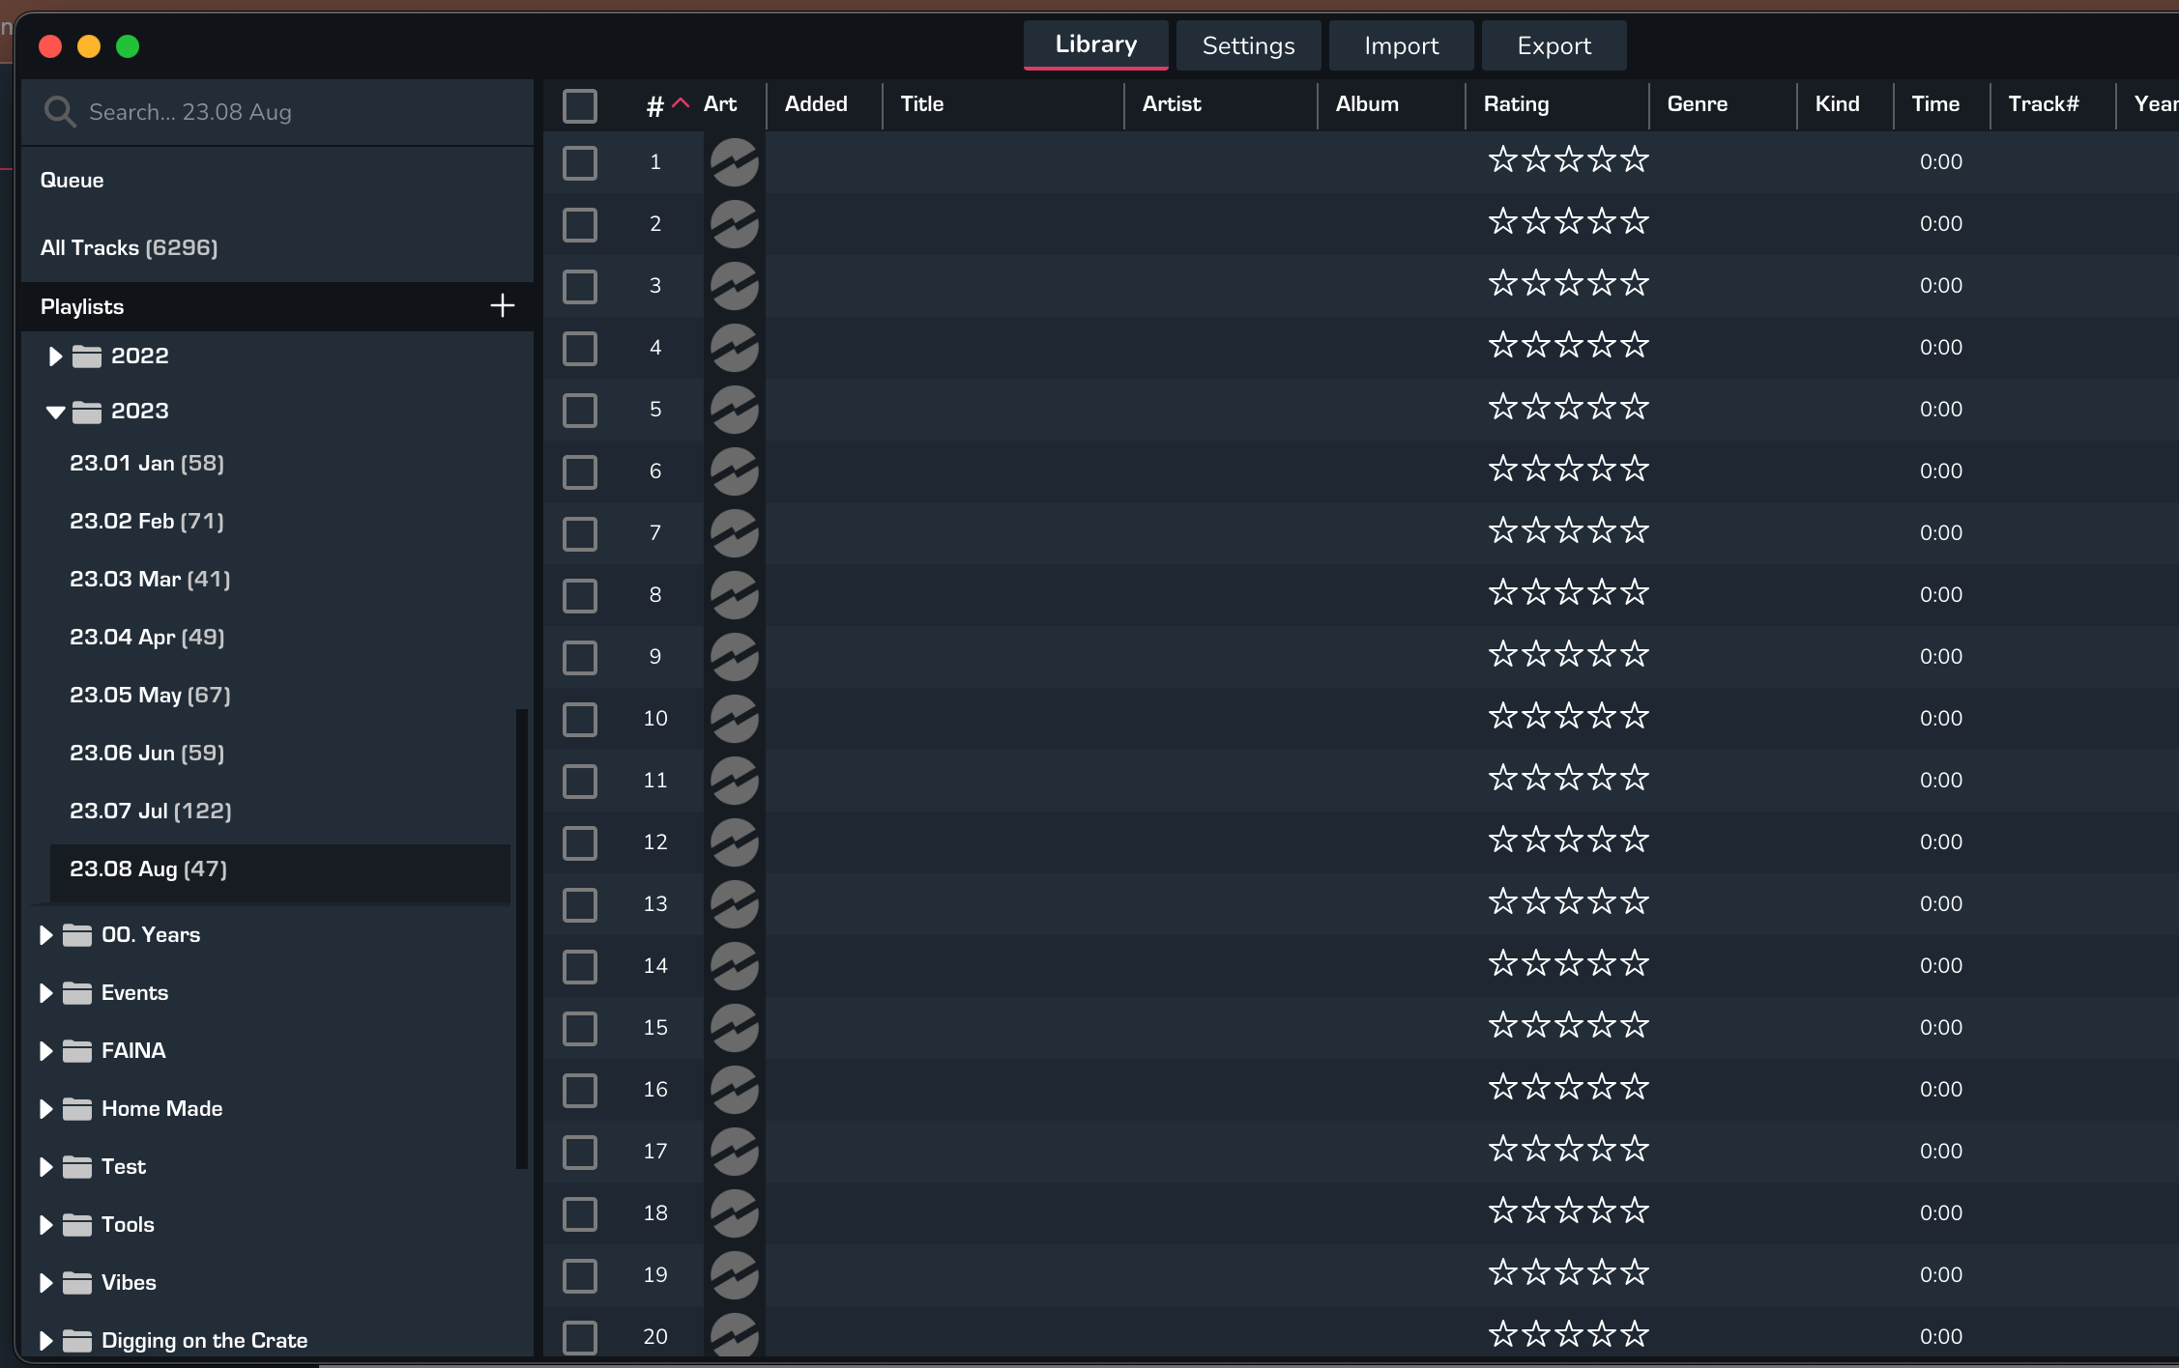Expand the 2022 playlist folder

point(55,356)
